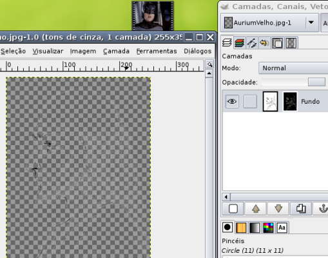Raise the layer with the up arrow

click(256, 208)
